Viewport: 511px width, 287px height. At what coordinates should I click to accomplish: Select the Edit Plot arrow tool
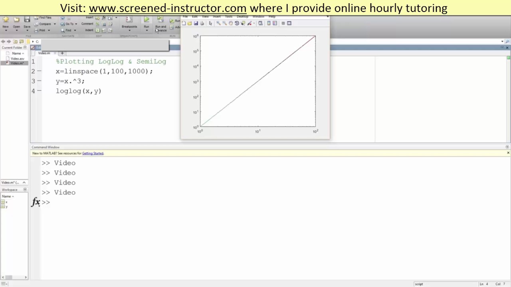(210, 23)
